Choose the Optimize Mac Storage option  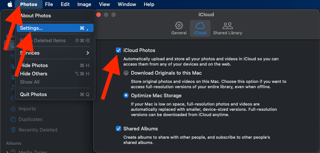click(x=126, y=95)
